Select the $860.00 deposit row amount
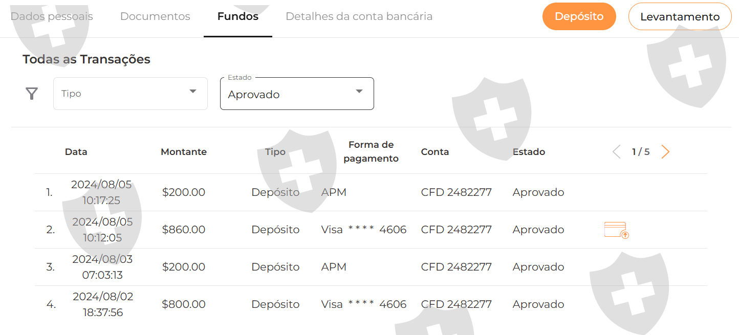 point(184,230)
